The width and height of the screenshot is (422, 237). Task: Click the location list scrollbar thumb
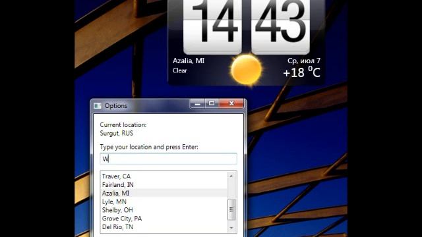[231, 209]
